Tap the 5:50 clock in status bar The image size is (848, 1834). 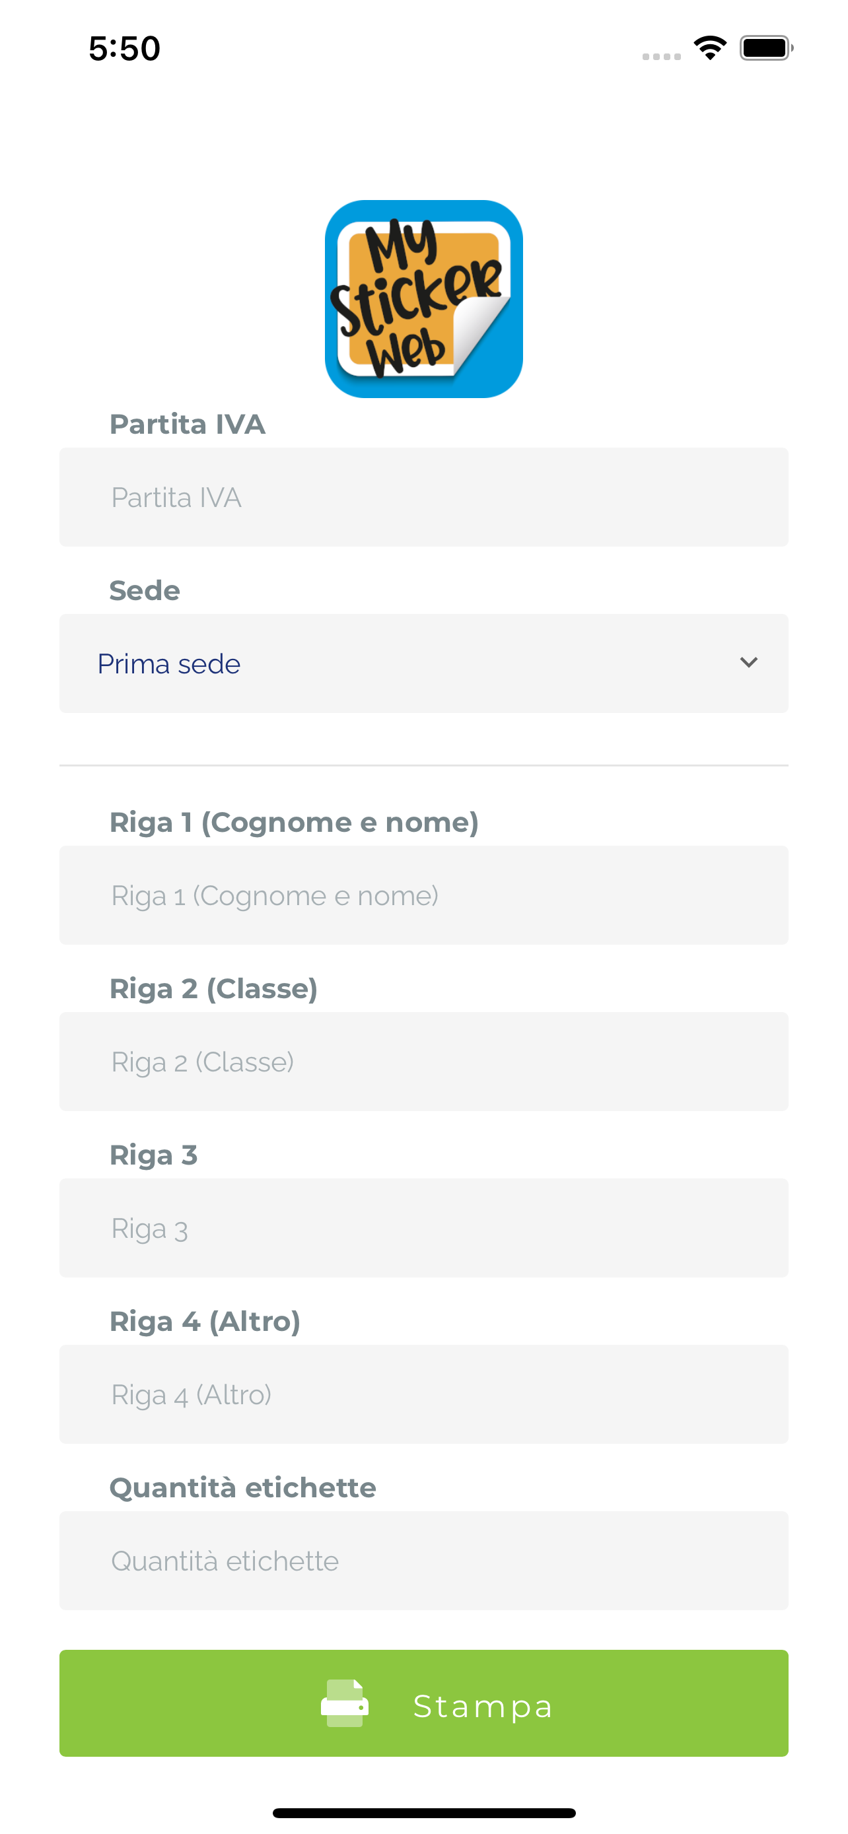(x=125, y=48)
